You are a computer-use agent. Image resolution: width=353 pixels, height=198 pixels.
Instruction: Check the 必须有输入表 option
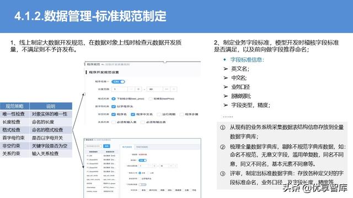coord(114,122)
